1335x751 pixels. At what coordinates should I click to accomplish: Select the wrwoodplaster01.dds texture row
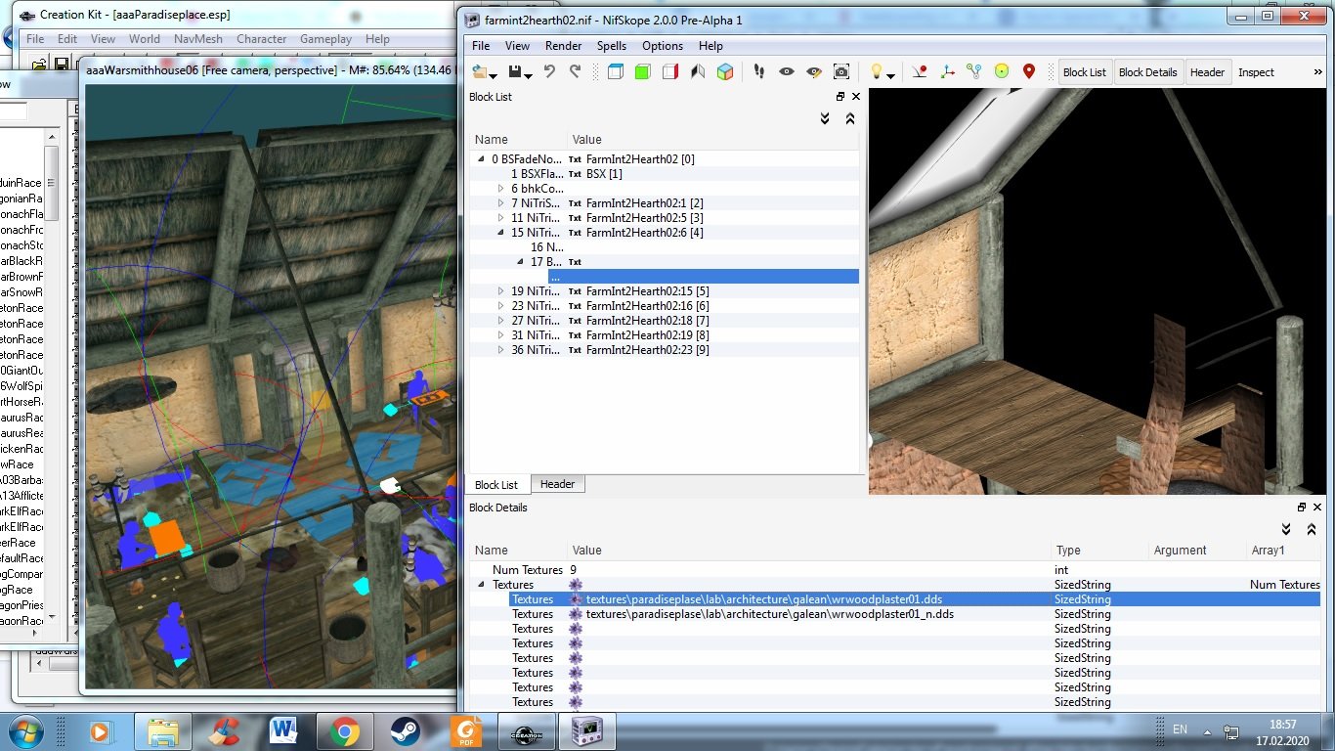coord(763,599)
